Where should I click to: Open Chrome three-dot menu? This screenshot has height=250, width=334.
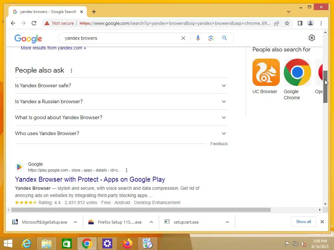[321, 23]
